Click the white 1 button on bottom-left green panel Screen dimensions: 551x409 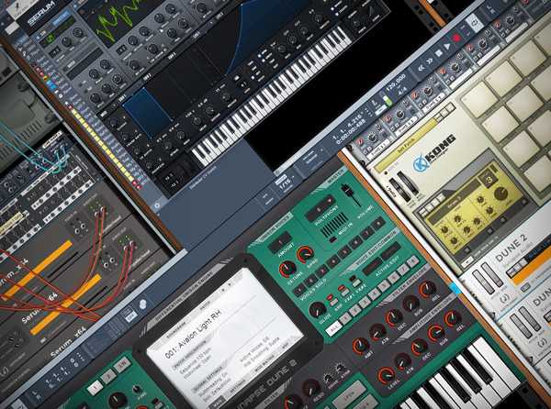click(95, 388)
